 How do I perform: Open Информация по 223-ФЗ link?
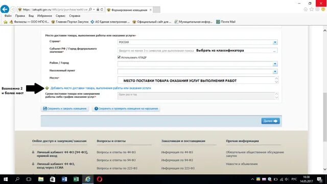pos(178,168)
